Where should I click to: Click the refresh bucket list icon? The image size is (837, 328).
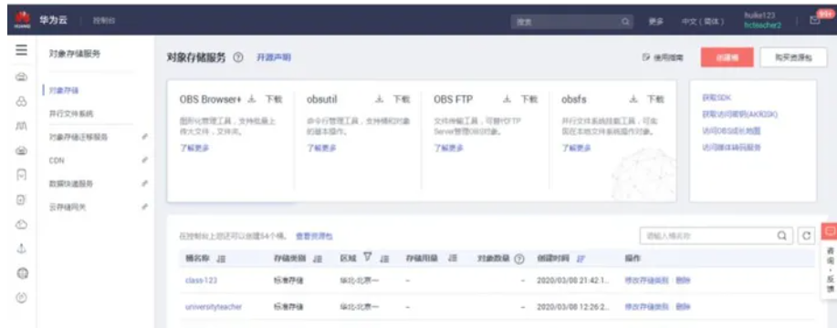807,235
